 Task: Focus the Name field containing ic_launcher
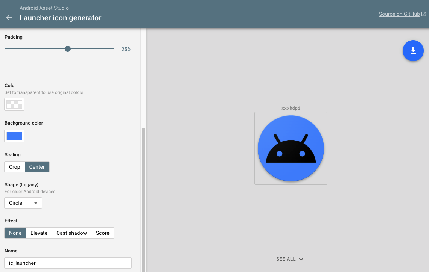pyautogui.click(x=68, y=263)
